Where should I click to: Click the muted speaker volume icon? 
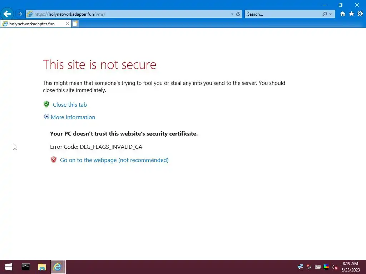335,267
